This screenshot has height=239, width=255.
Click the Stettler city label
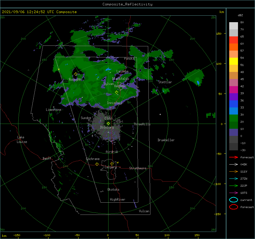(165, 82)
